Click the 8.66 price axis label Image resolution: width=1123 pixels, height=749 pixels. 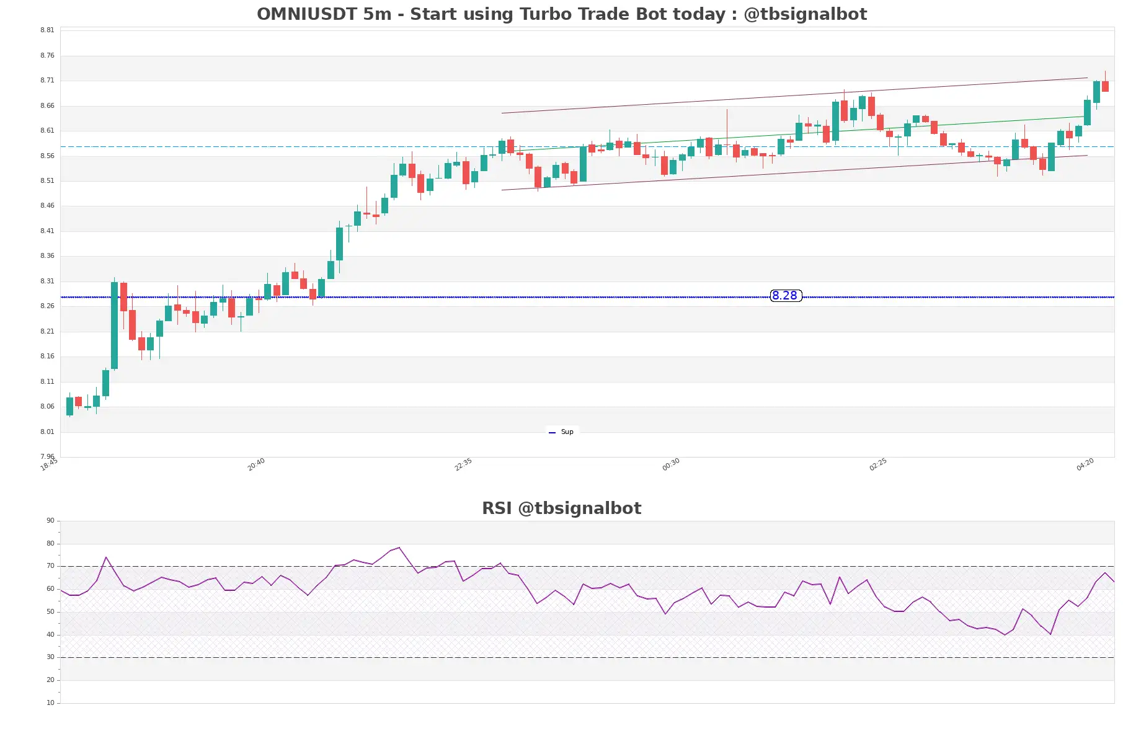pos(47,106)
